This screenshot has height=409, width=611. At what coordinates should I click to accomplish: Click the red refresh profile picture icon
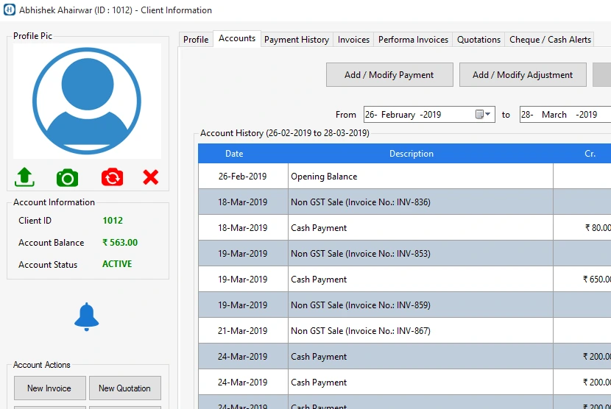coord(112,177)
